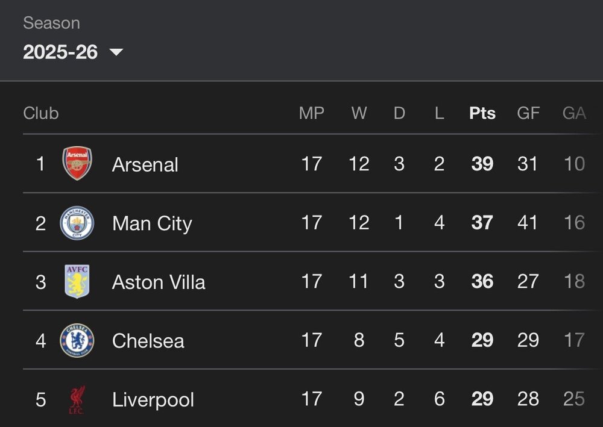The height and width of the screenshot is (427, 603).
Task: Click the Chelsea club crest
Action: pos(77,340)
